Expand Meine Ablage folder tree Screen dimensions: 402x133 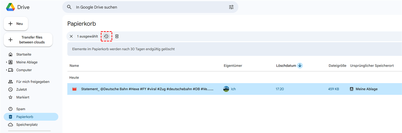[7, 62]
